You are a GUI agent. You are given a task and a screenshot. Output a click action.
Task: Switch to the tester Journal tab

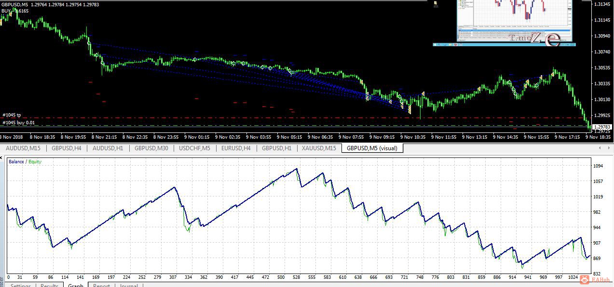pyautogui.click(x=129, y=285)
